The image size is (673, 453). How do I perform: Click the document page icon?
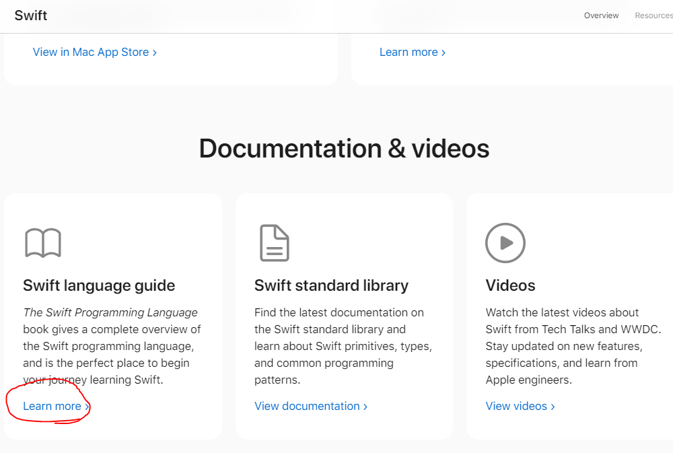275,243
